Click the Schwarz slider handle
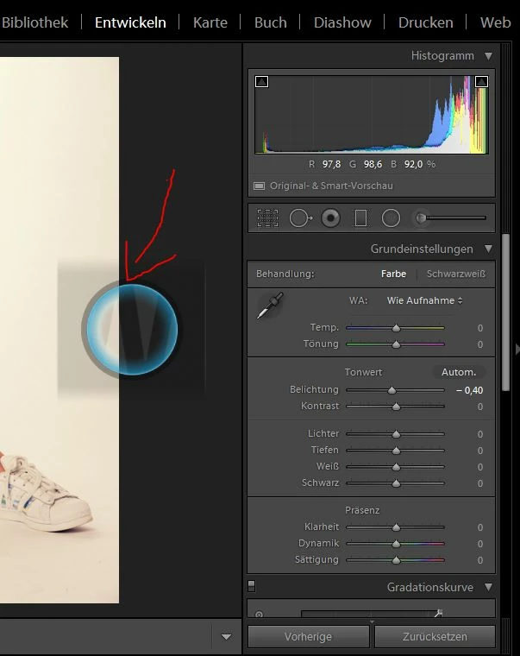 (x=396, y=483)
